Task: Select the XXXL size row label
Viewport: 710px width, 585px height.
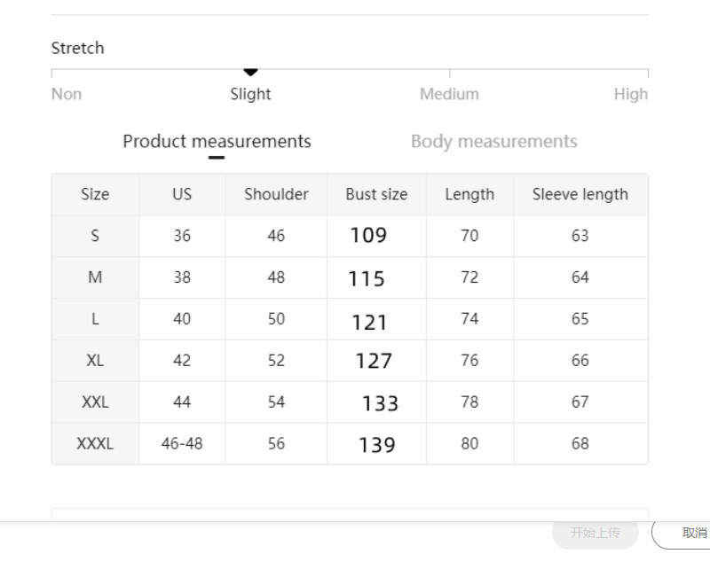Action: pyautogui.click(x=95, y=444)
